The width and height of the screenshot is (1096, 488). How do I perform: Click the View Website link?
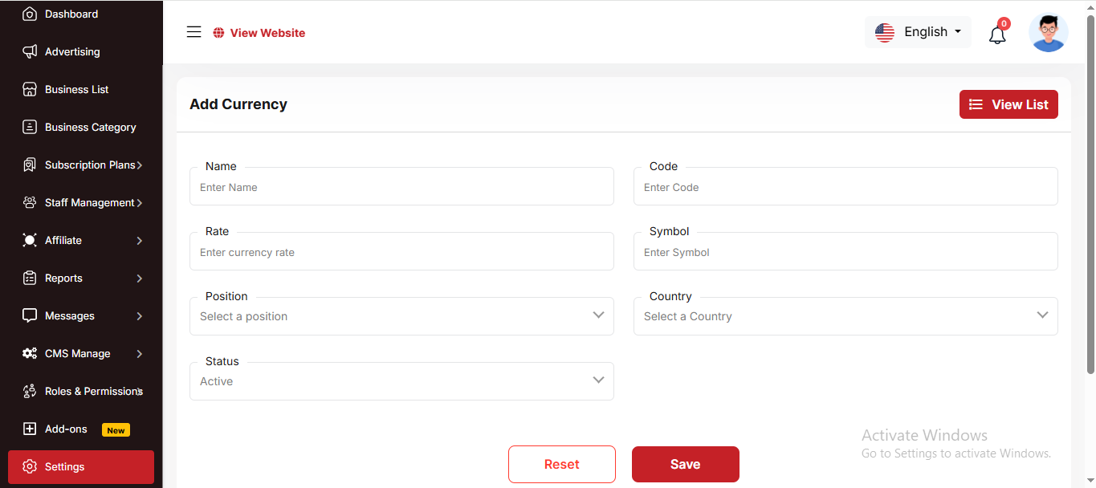tap(259, 33)
